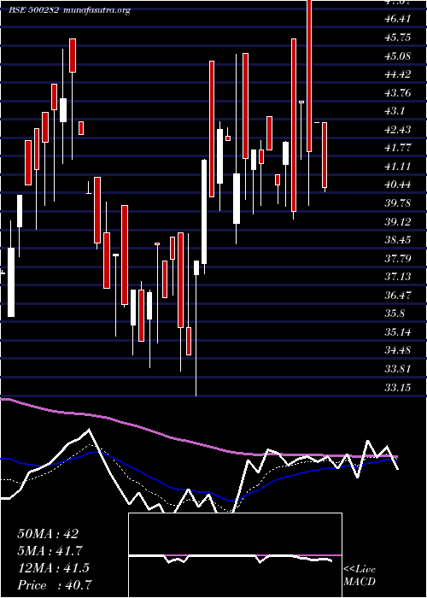The image size is (427, 598).
Task: Select the 43.76 price level label
Action: [x=398, y=92]
